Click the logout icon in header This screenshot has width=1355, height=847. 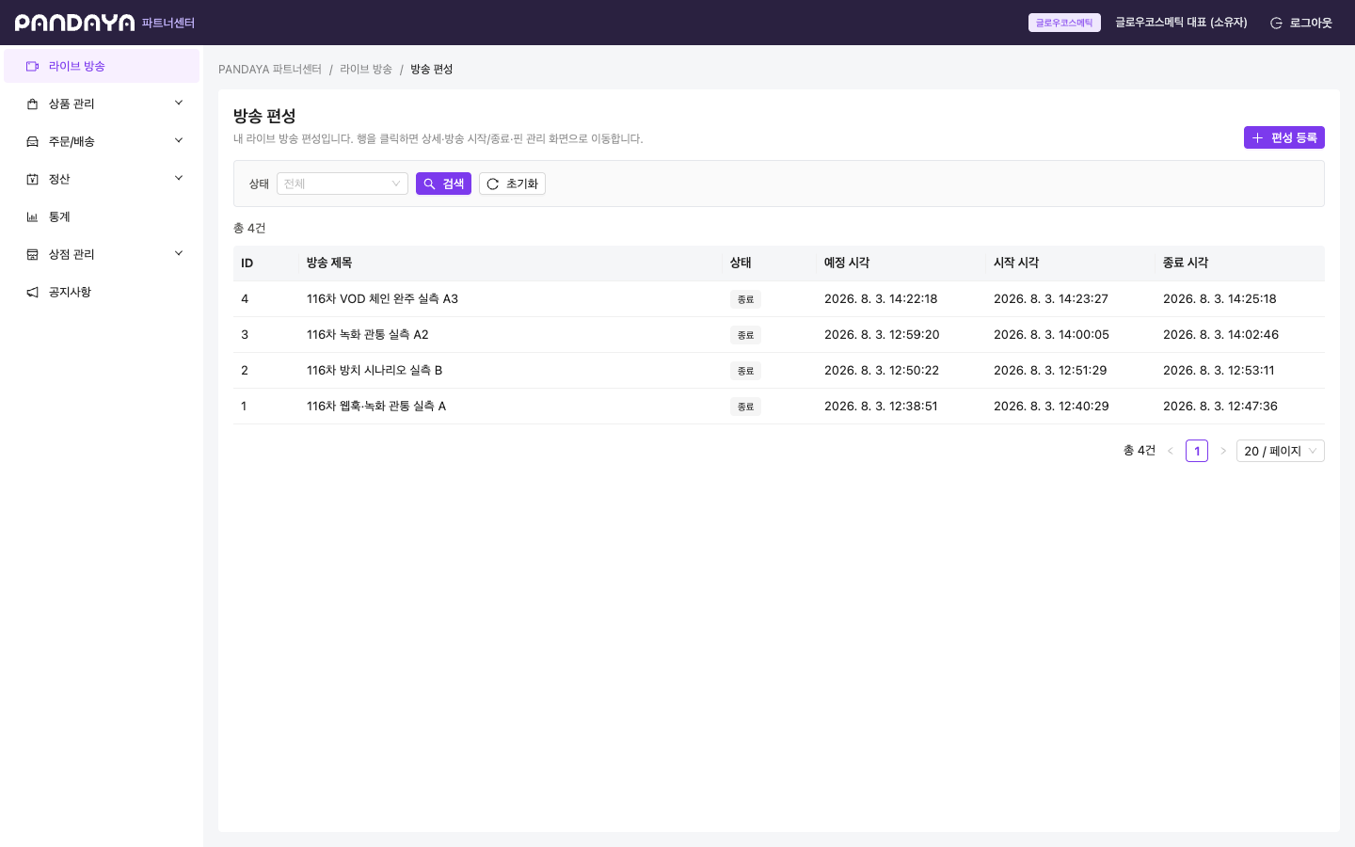(1276, 23)
